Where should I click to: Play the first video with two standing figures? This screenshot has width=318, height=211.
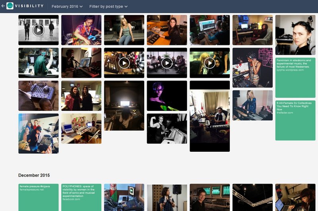coord(38,30)
